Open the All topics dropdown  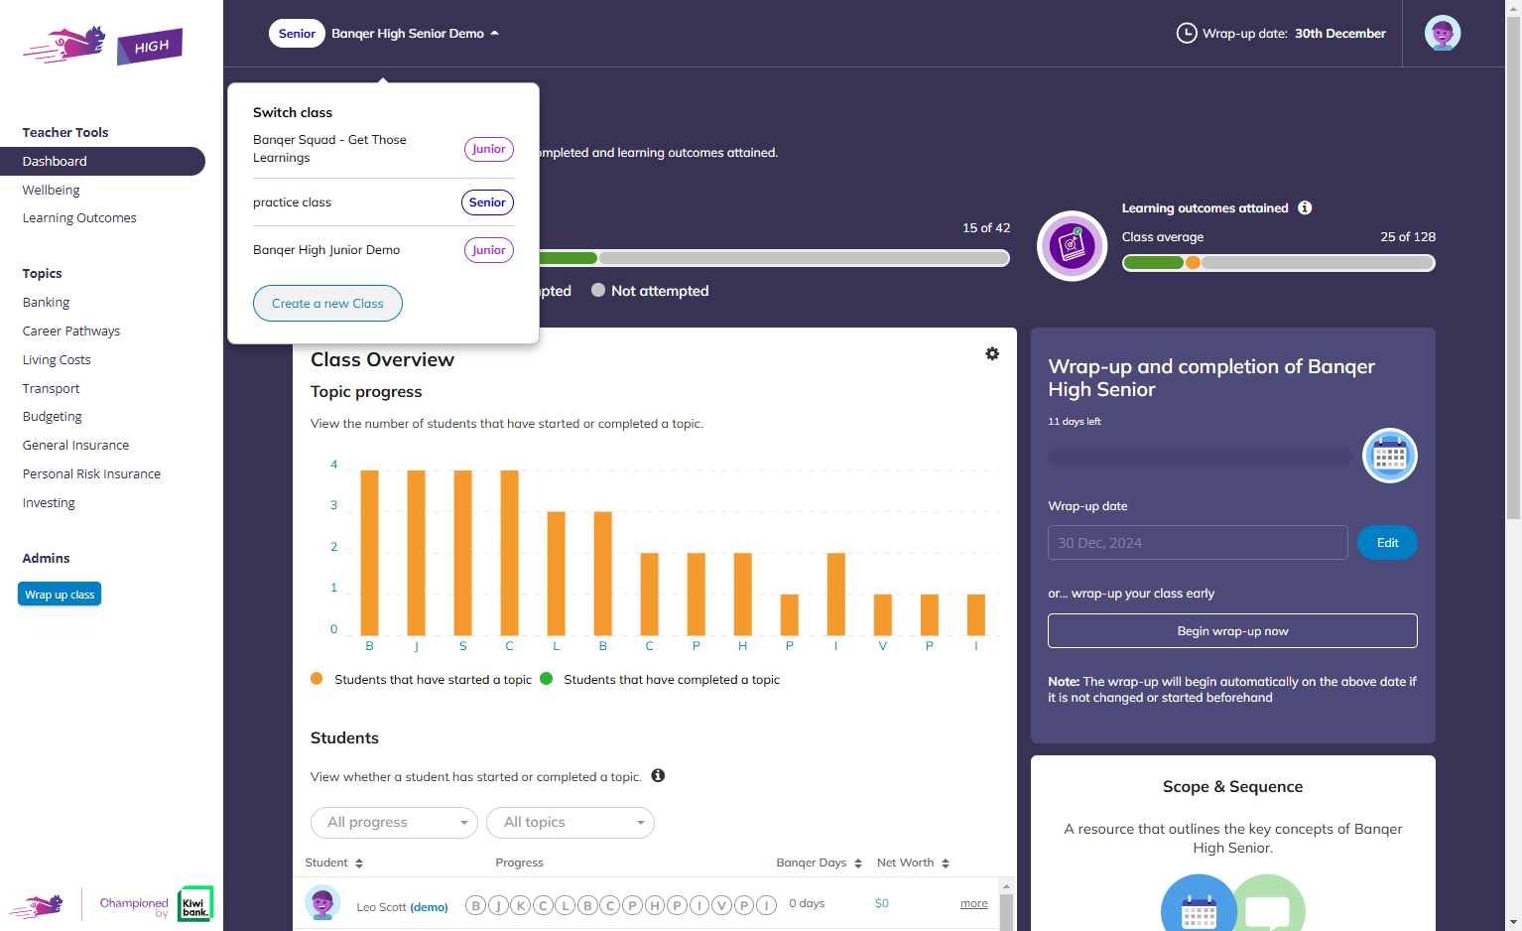(571, 823)
